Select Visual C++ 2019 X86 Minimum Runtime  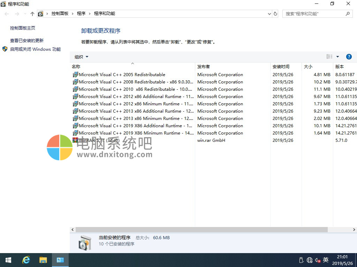(x=136, y=133)
